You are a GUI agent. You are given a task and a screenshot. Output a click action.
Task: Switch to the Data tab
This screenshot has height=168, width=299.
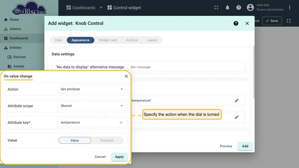(59, 40)
